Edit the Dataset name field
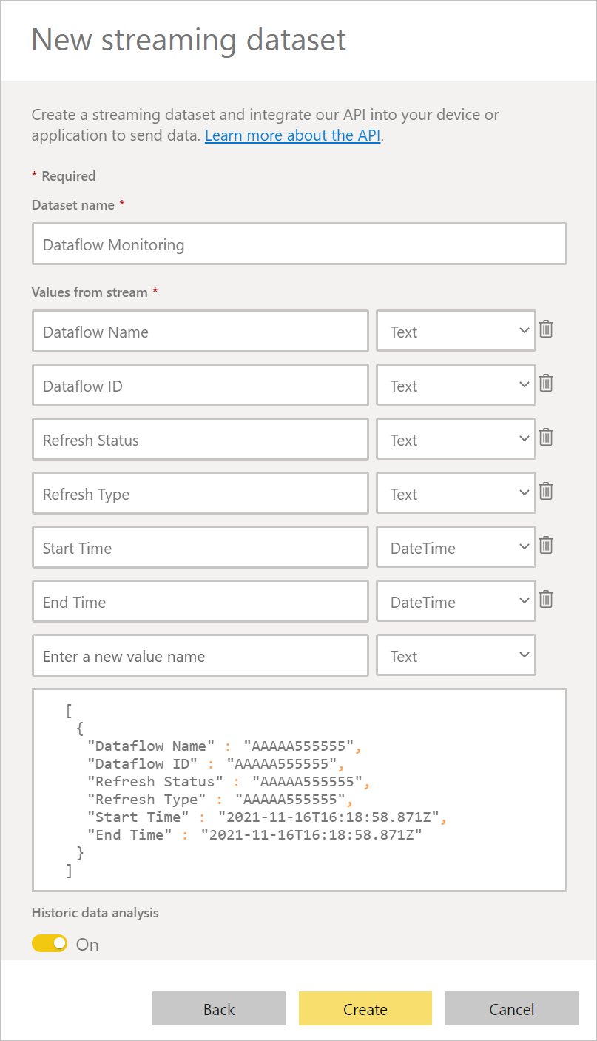This screenshot has width=597, height=1041. (x=300, y=244)
